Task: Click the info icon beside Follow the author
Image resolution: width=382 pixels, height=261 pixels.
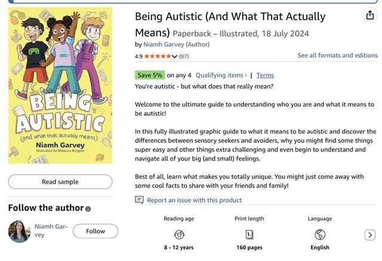Action: point(88,209)
